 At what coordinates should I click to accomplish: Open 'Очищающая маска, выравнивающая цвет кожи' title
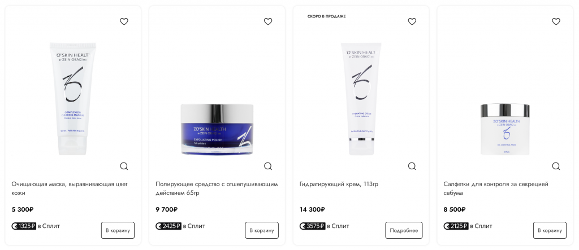click(x=70, y=188)
